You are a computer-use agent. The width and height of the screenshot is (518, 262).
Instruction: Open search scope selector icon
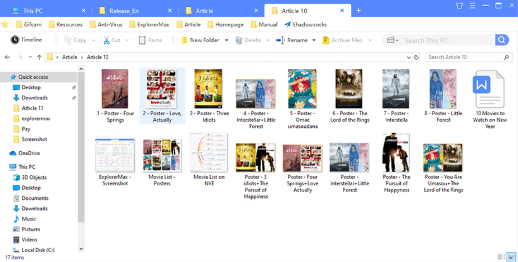(x=392, y=40)
